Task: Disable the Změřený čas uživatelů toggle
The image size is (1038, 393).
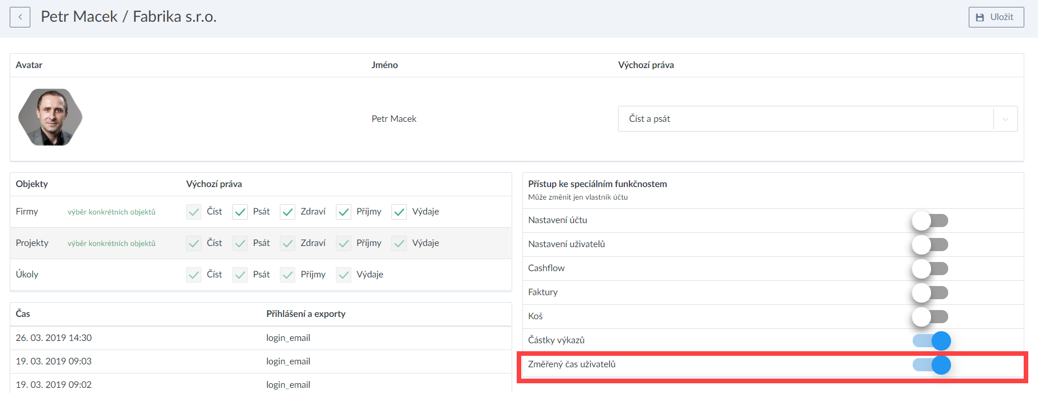Action: click(932, 365)
